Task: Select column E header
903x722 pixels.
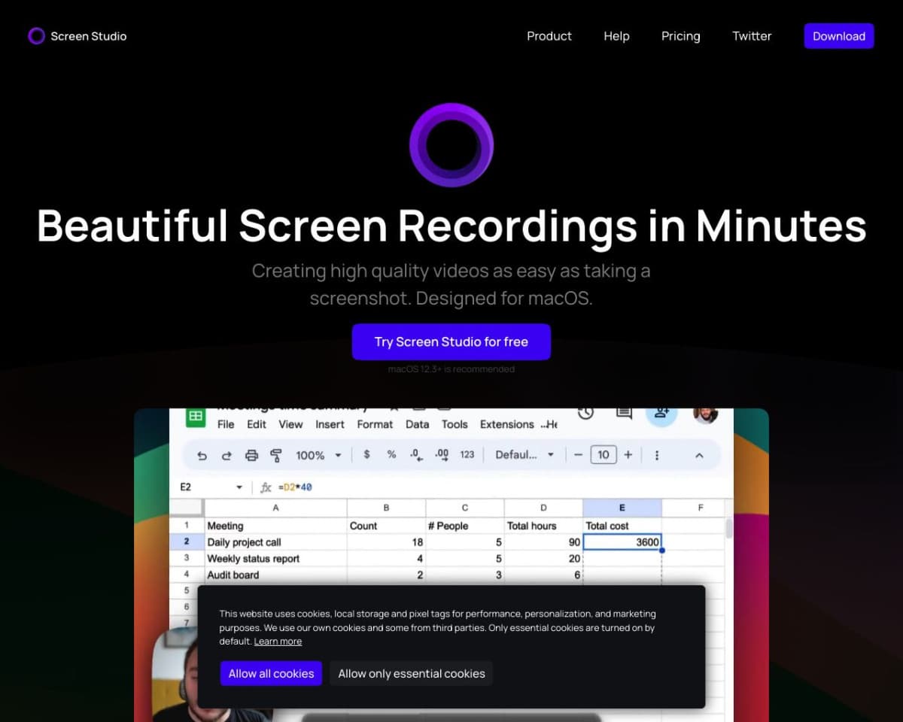Action: point(622,508)
